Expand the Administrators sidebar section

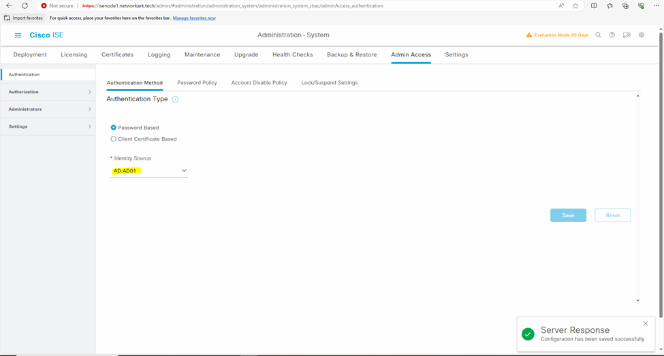click(47, 109)
